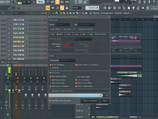Image resolution: width=158 pixels, height=119 pixels.
Task: Select the paint brush tool in playlist toolbar
Action: click(64, 13)
